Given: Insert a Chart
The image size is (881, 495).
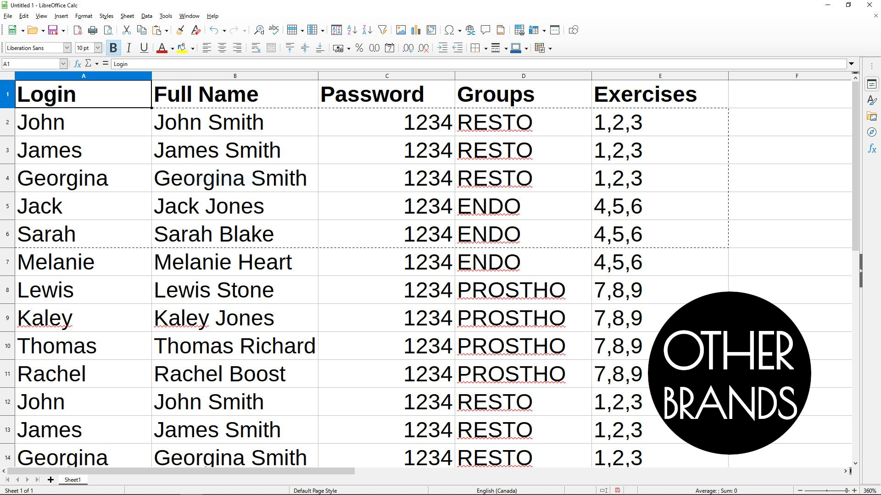Looking at the screenshot, I should [416, 30].
